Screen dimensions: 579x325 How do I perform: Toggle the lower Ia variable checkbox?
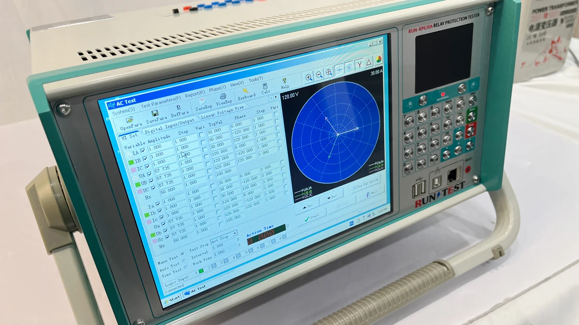point(158,204)
